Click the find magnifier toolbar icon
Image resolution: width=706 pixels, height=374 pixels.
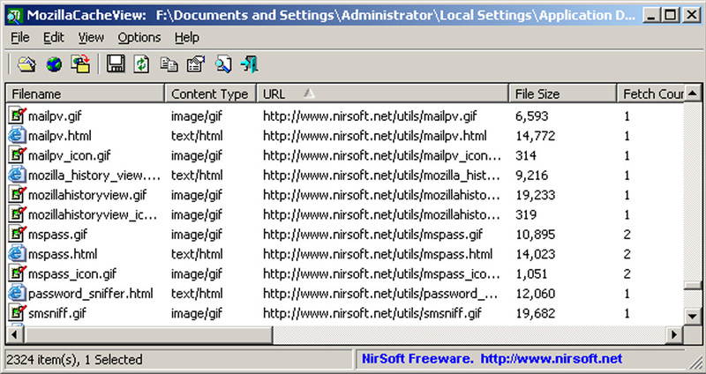pyautogui.click(x=223, y=64)
